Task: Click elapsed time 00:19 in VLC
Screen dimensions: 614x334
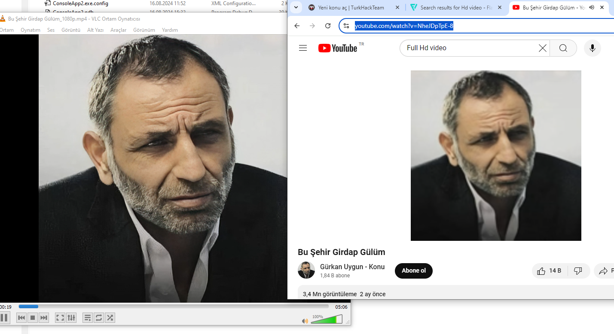Action: [x=6, y=307]
